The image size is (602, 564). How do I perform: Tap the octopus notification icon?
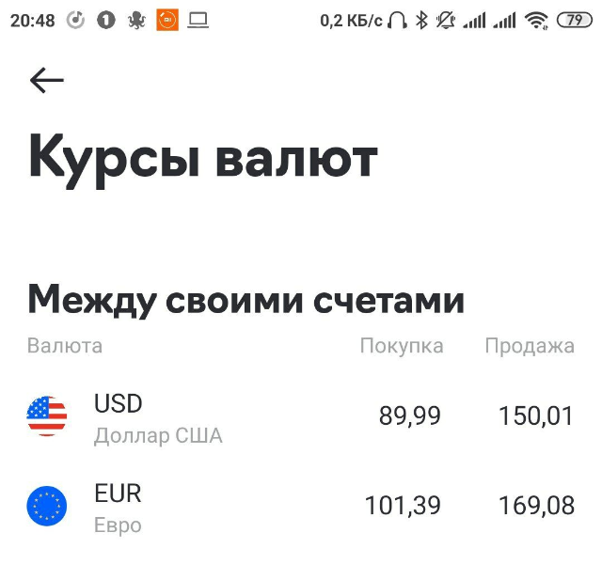(136, 20)
